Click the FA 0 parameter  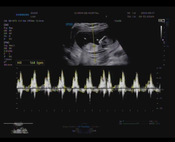point(7,36)
